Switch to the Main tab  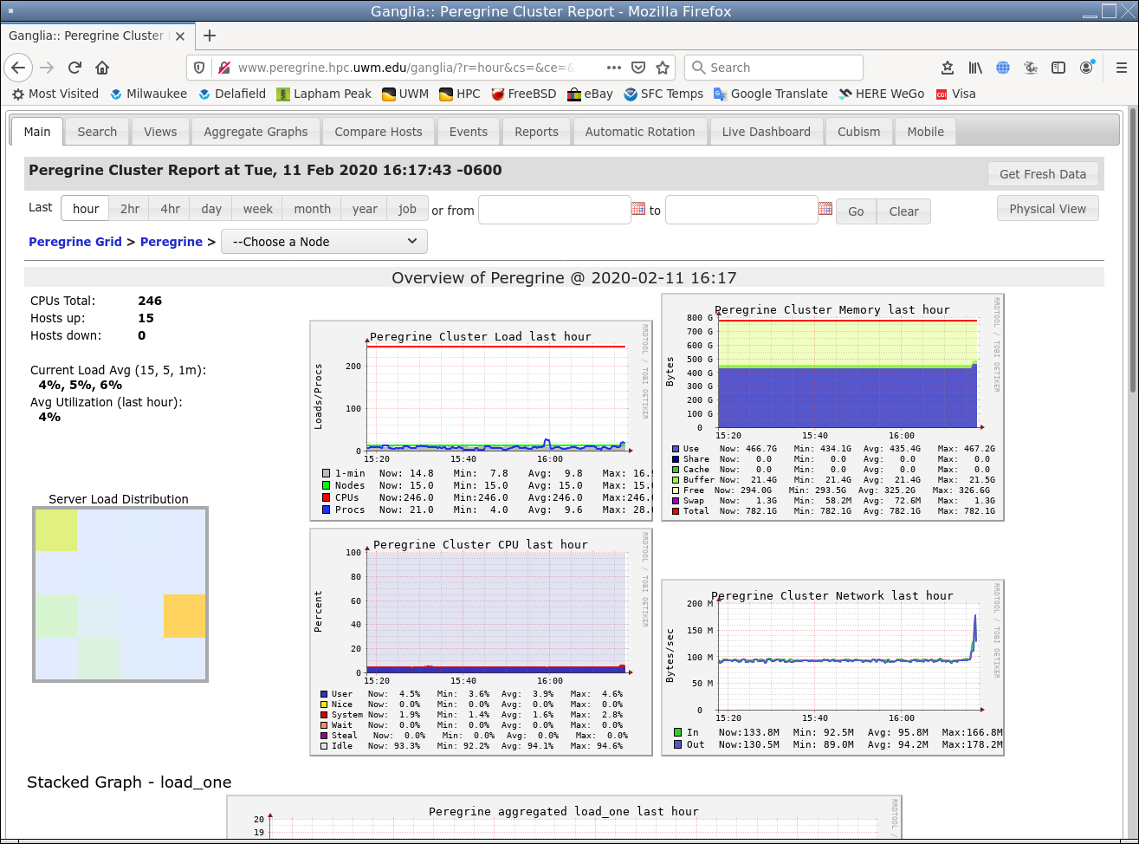37,132
